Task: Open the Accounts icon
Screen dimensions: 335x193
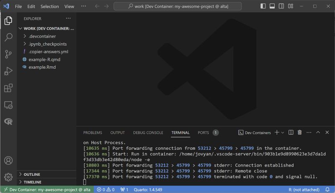Action: click(8, 160)
